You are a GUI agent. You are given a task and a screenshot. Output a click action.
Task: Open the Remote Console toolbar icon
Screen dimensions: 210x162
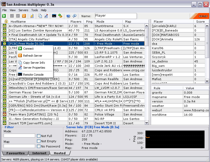pos(54,16)
